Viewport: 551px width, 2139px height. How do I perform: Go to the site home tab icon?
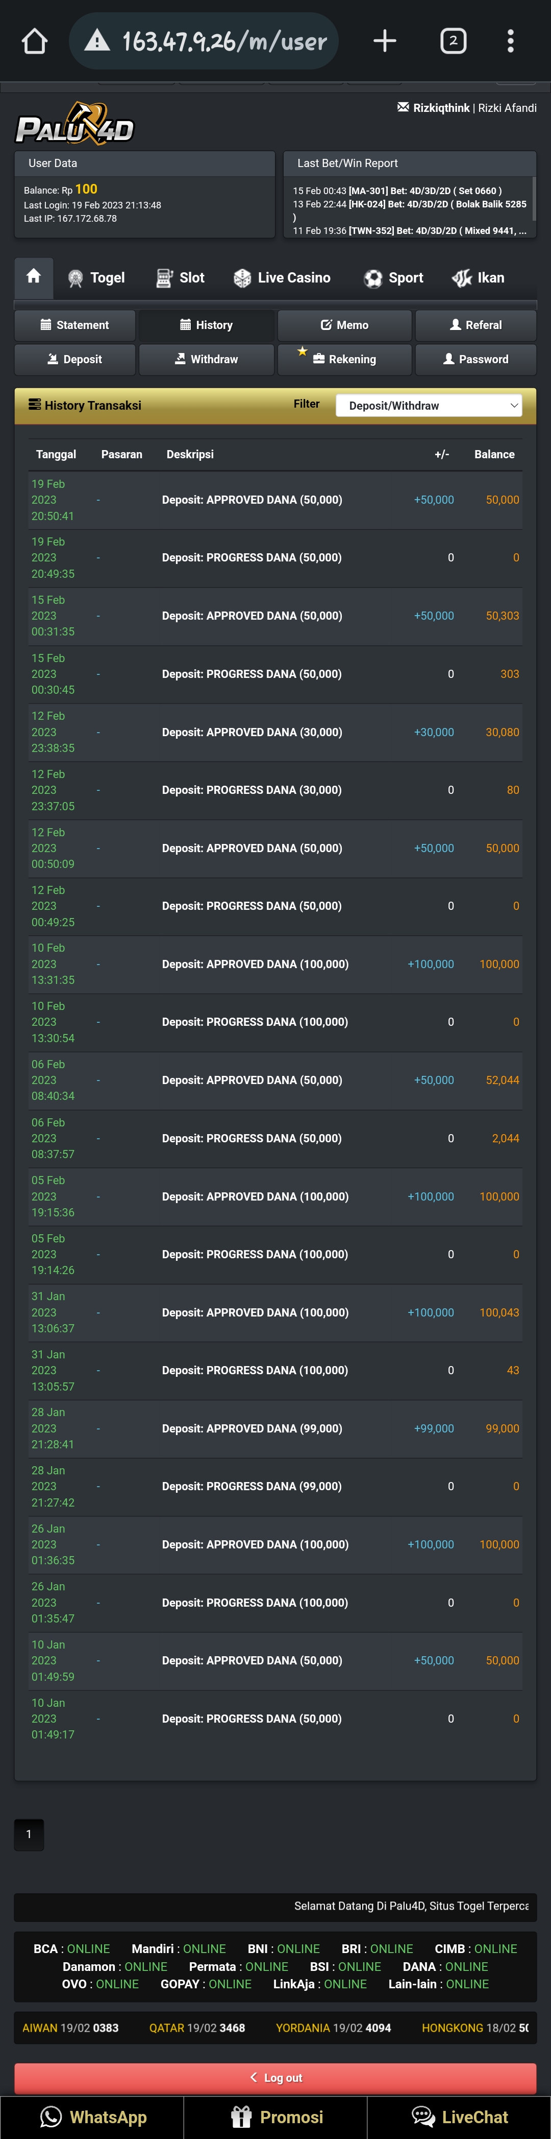point(34,276)
